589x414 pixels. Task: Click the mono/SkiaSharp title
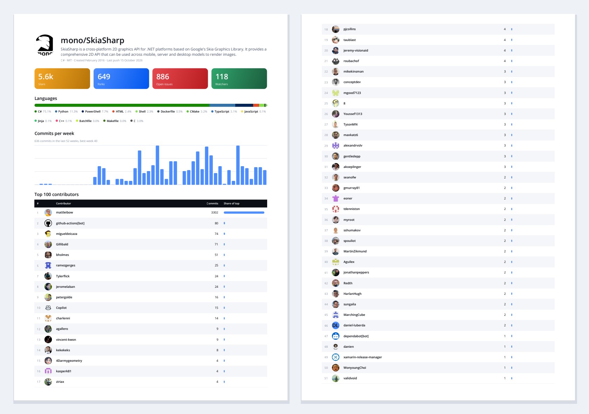(x=93, y=40)
